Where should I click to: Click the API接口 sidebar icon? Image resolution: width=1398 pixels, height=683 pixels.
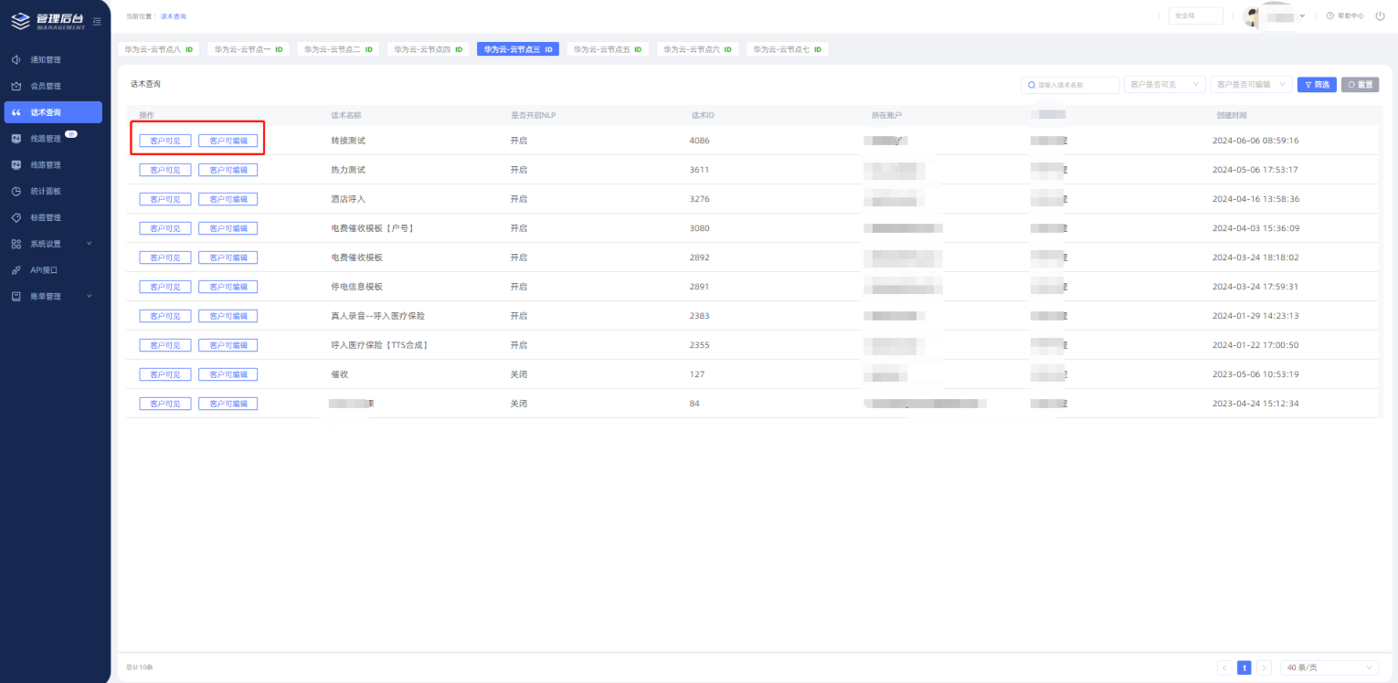[16, 270]
